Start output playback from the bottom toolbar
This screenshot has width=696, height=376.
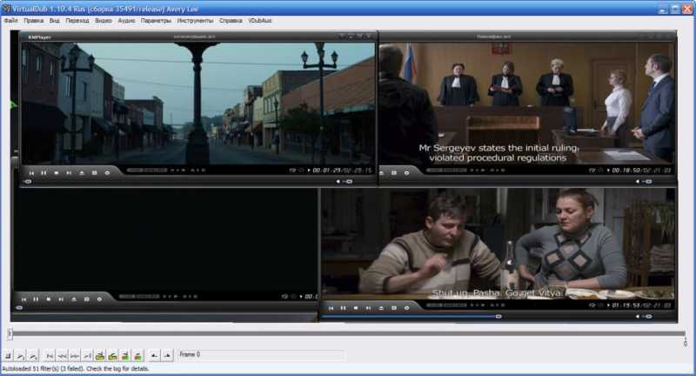click(x=33, y=356)
